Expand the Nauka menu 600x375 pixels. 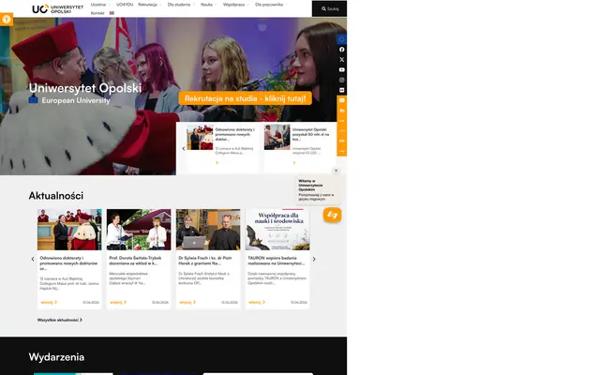pyautogui.click(x=208, y=5)
